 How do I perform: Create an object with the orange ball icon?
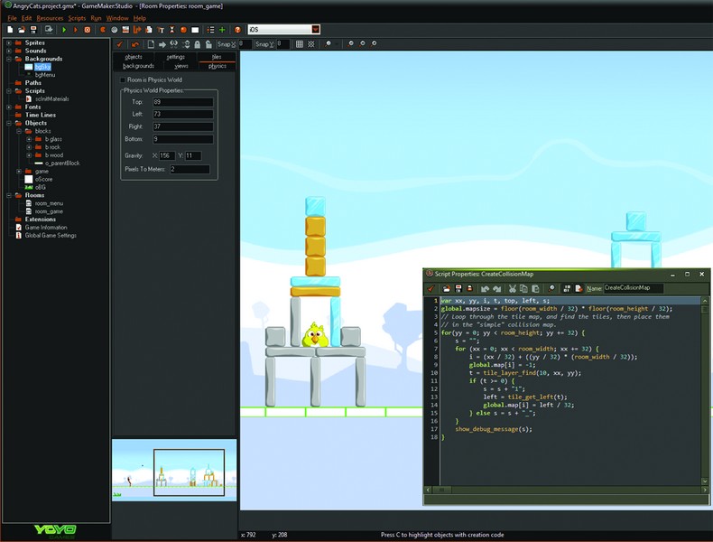183,30
